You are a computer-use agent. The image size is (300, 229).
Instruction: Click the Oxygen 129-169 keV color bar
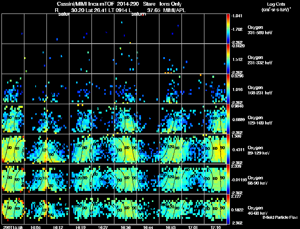228,119
